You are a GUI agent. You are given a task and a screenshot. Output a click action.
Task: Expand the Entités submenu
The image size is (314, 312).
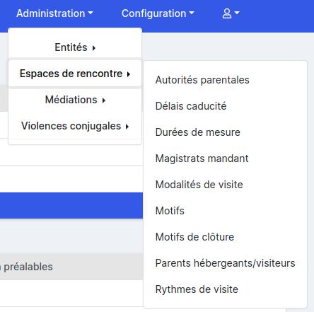75,47
